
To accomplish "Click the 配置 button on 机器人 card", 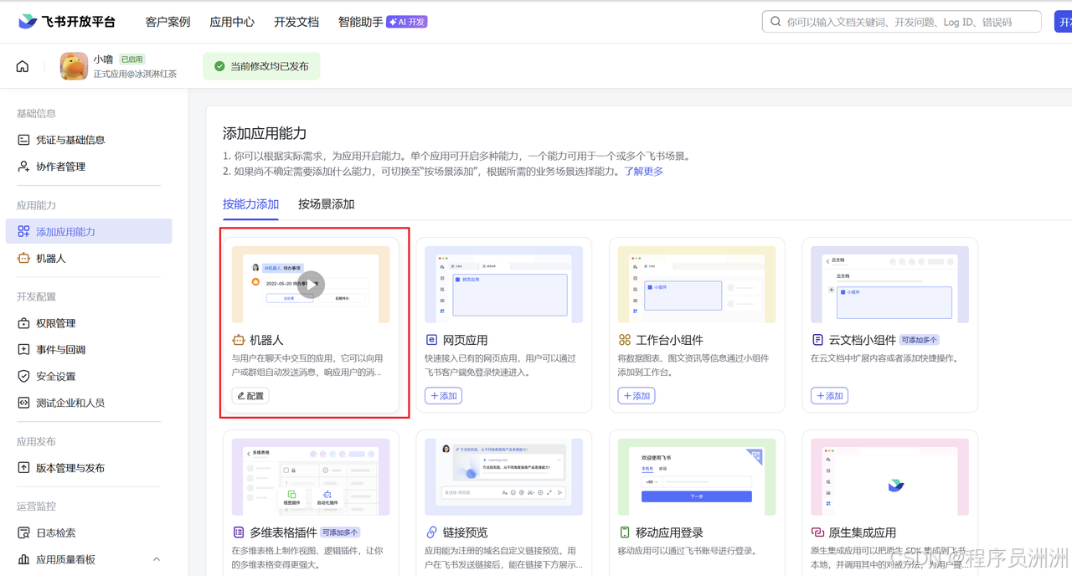I will (250, 396).
